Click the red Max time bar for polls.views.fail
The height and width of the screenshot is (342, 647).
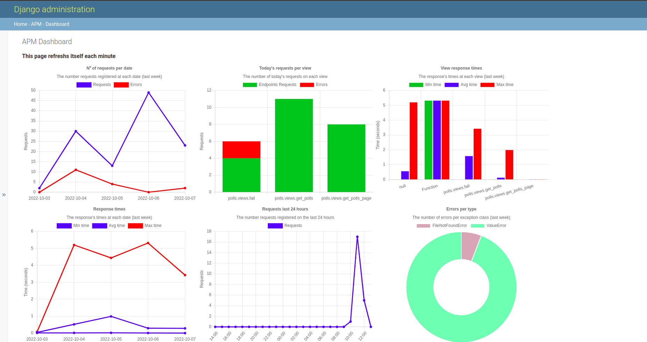(477, 154)
